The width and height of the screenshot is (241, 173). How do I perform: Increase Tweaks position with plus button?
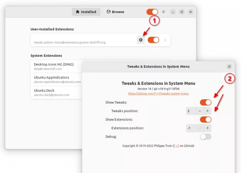point(207,111)
